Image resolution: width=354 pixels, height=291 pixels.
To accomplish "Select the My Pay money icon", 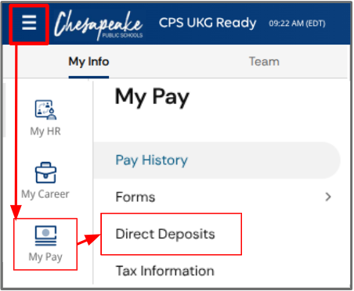I will tap(45, 235).
